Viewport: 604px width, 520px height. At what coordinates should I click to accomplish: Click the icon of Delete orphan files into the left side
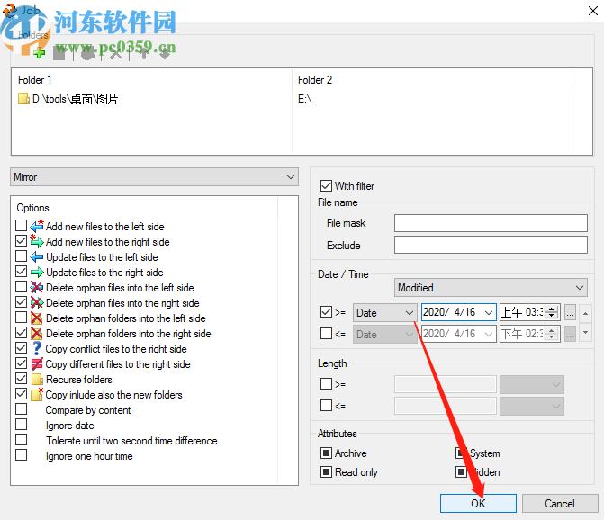pyautogui.click(x=37, y=287)
